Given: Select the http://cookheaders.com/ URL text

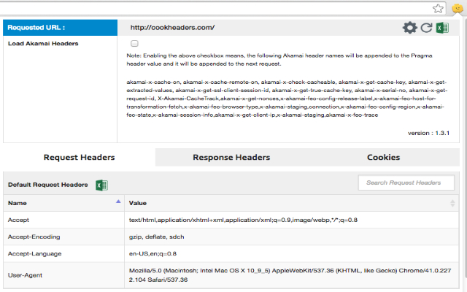Looking at the screenshot, I should click(172, 28).
